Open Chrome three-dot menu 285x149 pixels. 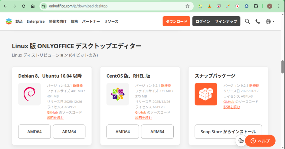(x=279, y=6)
